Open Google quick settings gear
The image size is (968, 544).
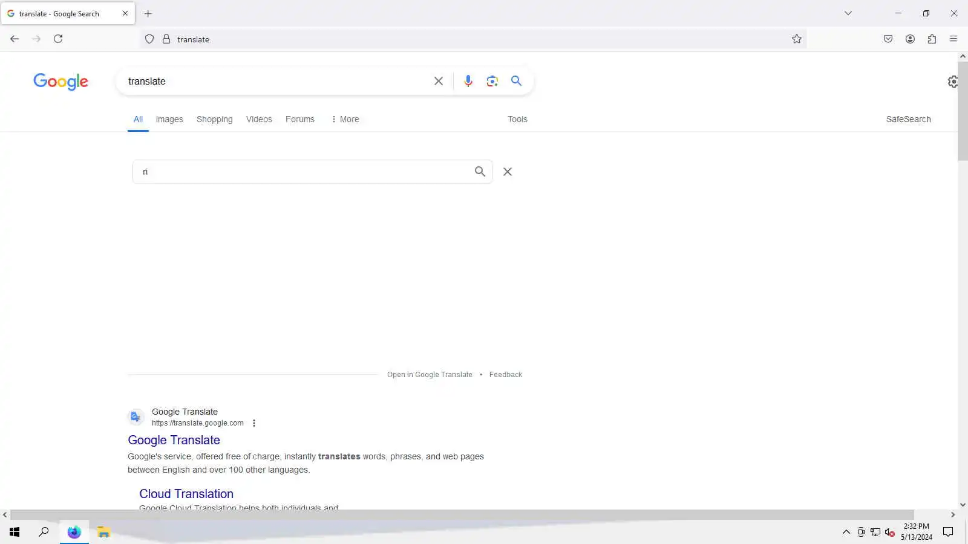953,82
